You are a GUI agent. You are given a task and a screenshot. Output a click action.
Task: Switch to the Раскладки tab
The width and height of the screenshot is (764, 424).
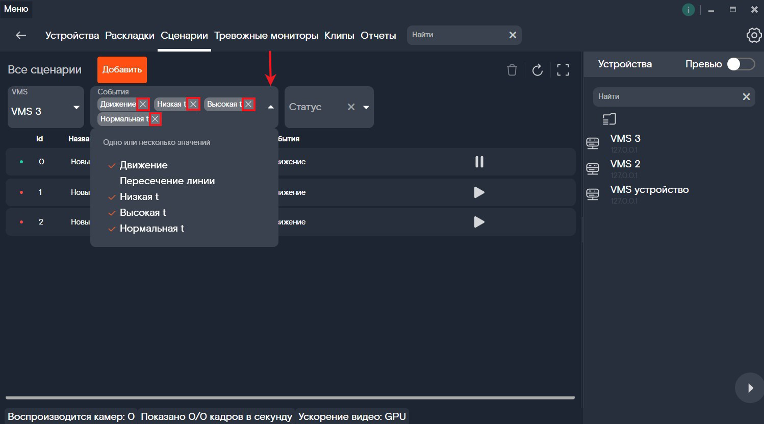(130, 35)
